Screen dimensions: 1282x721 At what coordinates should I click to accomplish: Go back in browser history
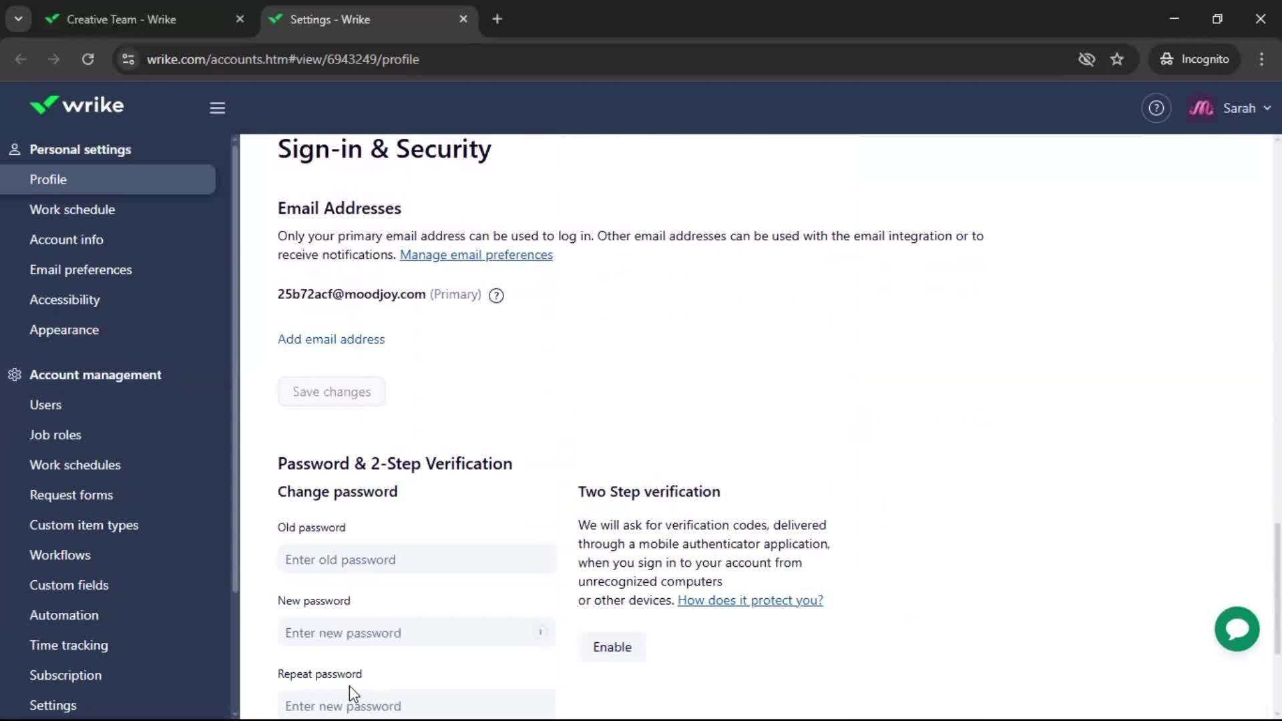coord(21,59)
